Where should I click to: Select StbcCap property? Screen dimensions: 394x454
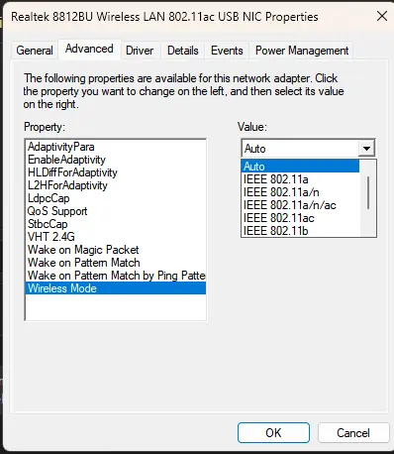pyautogui.click(x=116, y=224)
